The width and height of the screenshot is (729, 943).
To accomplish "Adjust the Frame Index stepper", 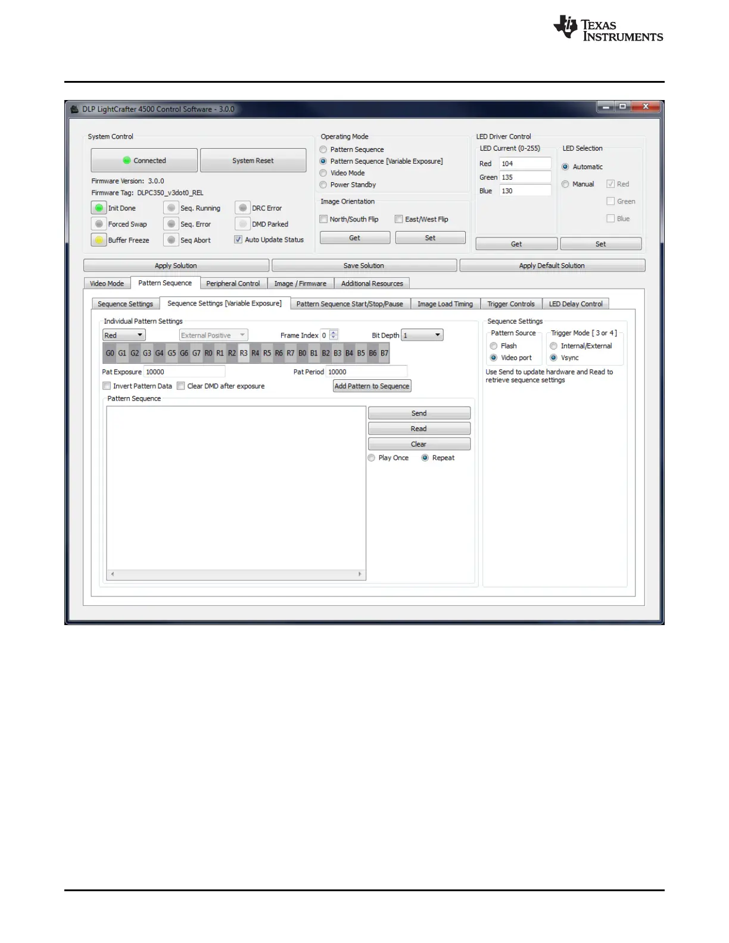I will point(334,335).
